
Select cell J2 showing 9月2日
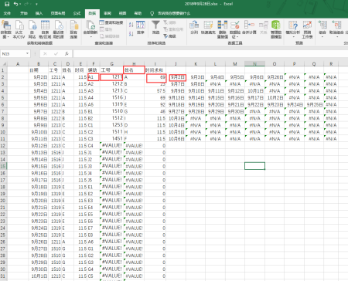(x=176, y=77)
